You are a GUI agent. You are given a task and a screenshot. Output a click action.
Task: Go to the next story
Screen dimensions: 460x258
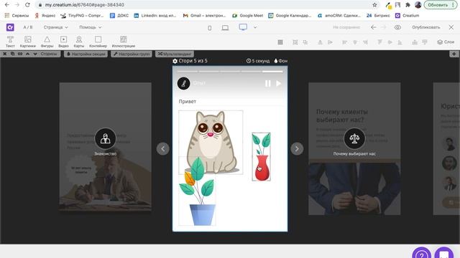297,148
